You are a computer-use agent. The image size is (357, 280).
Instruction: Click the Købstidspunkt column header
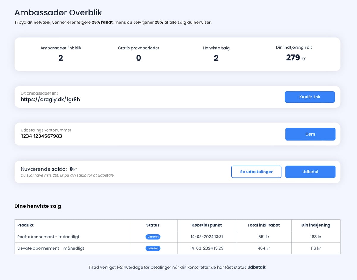point(206,225)
